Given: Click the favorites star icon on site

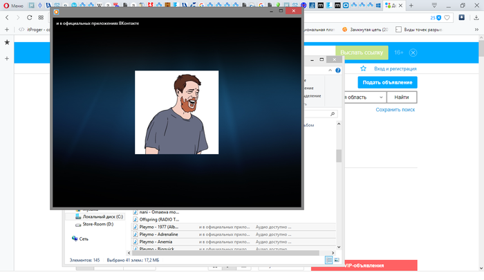Looking at the screenshot, I should tap(363, 68).
